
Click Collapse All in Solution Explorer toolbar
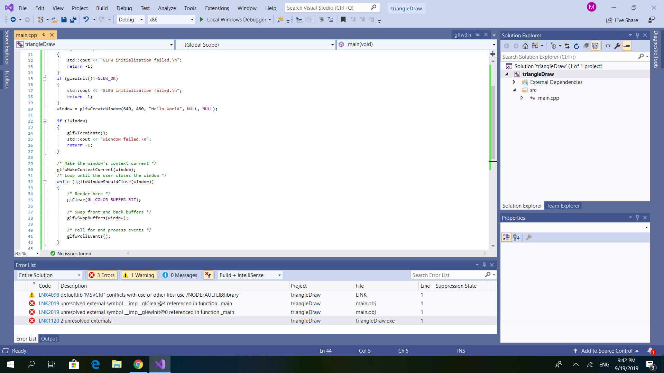(586, 46)
